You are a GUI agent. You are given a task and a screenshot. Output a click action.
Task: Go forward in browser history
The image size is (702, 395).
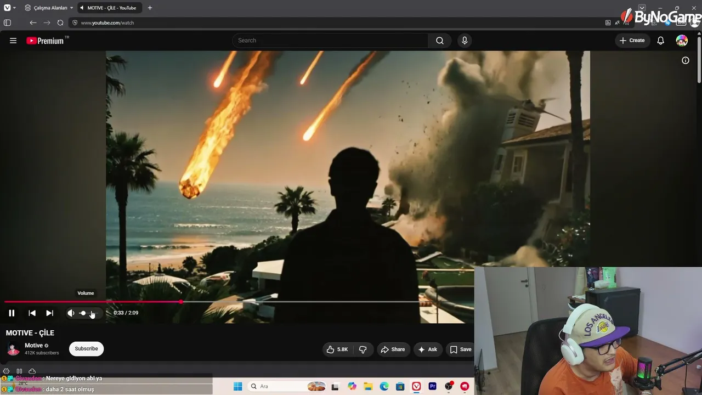click(47, 23)
